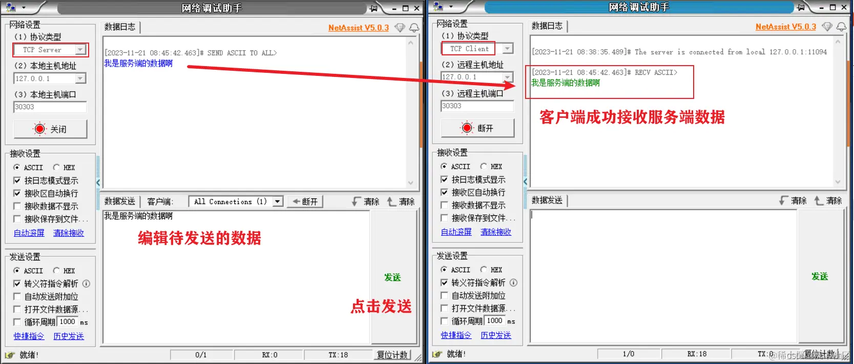The width and height of the screenshot is (854, 364).
Task: Select HEX send mode in the left window
Action: coord(56,270)
